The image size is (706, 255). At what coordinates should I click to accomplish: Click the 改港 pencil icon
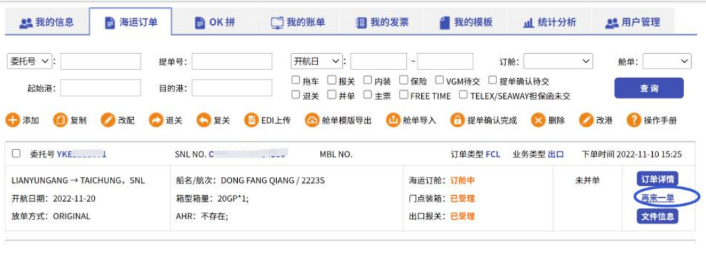coord(586,120)
